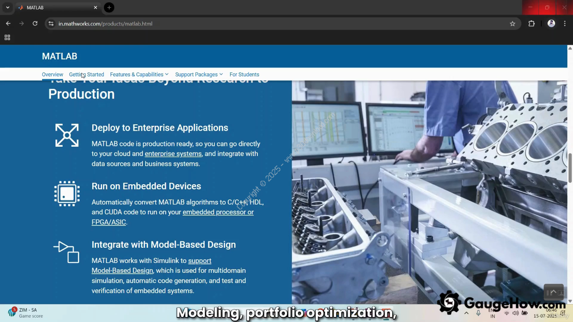Click the Run on Embedded Devices heading
The image size is (573, 322).
pos(146,186)
